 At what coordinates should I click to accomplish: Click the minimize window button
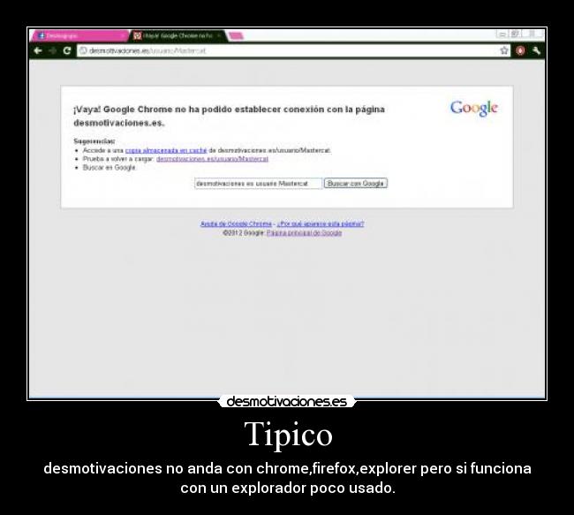[x=502, y=34]
